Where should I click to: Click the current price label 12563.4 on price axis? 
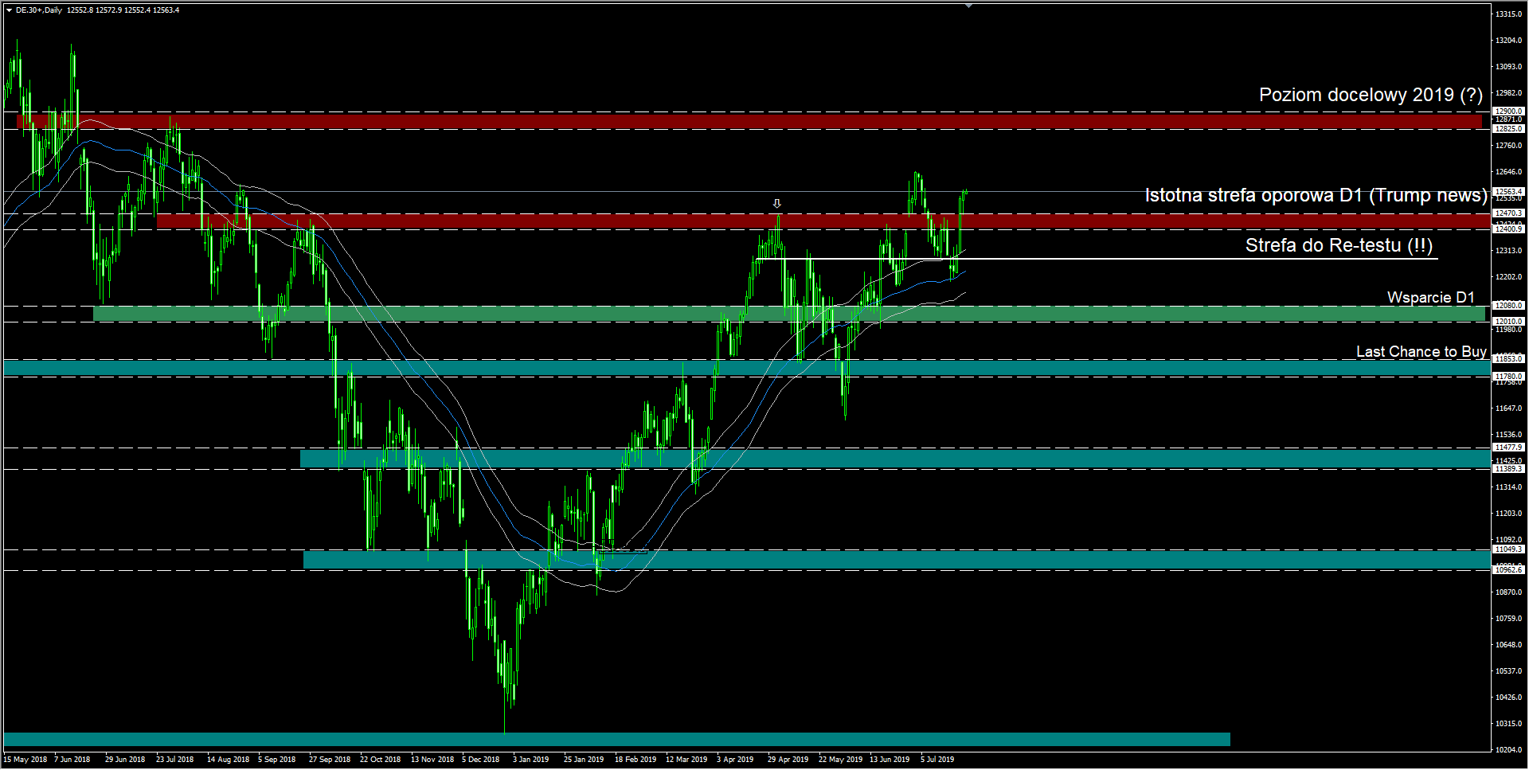click(x=1508, y=191)
